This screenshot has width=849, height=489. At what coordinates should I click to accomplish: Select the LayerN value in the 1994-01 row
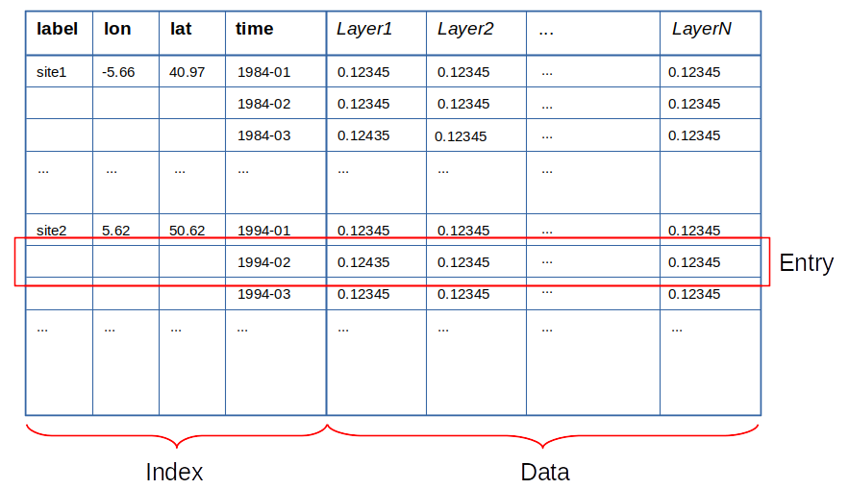[694, 231]
